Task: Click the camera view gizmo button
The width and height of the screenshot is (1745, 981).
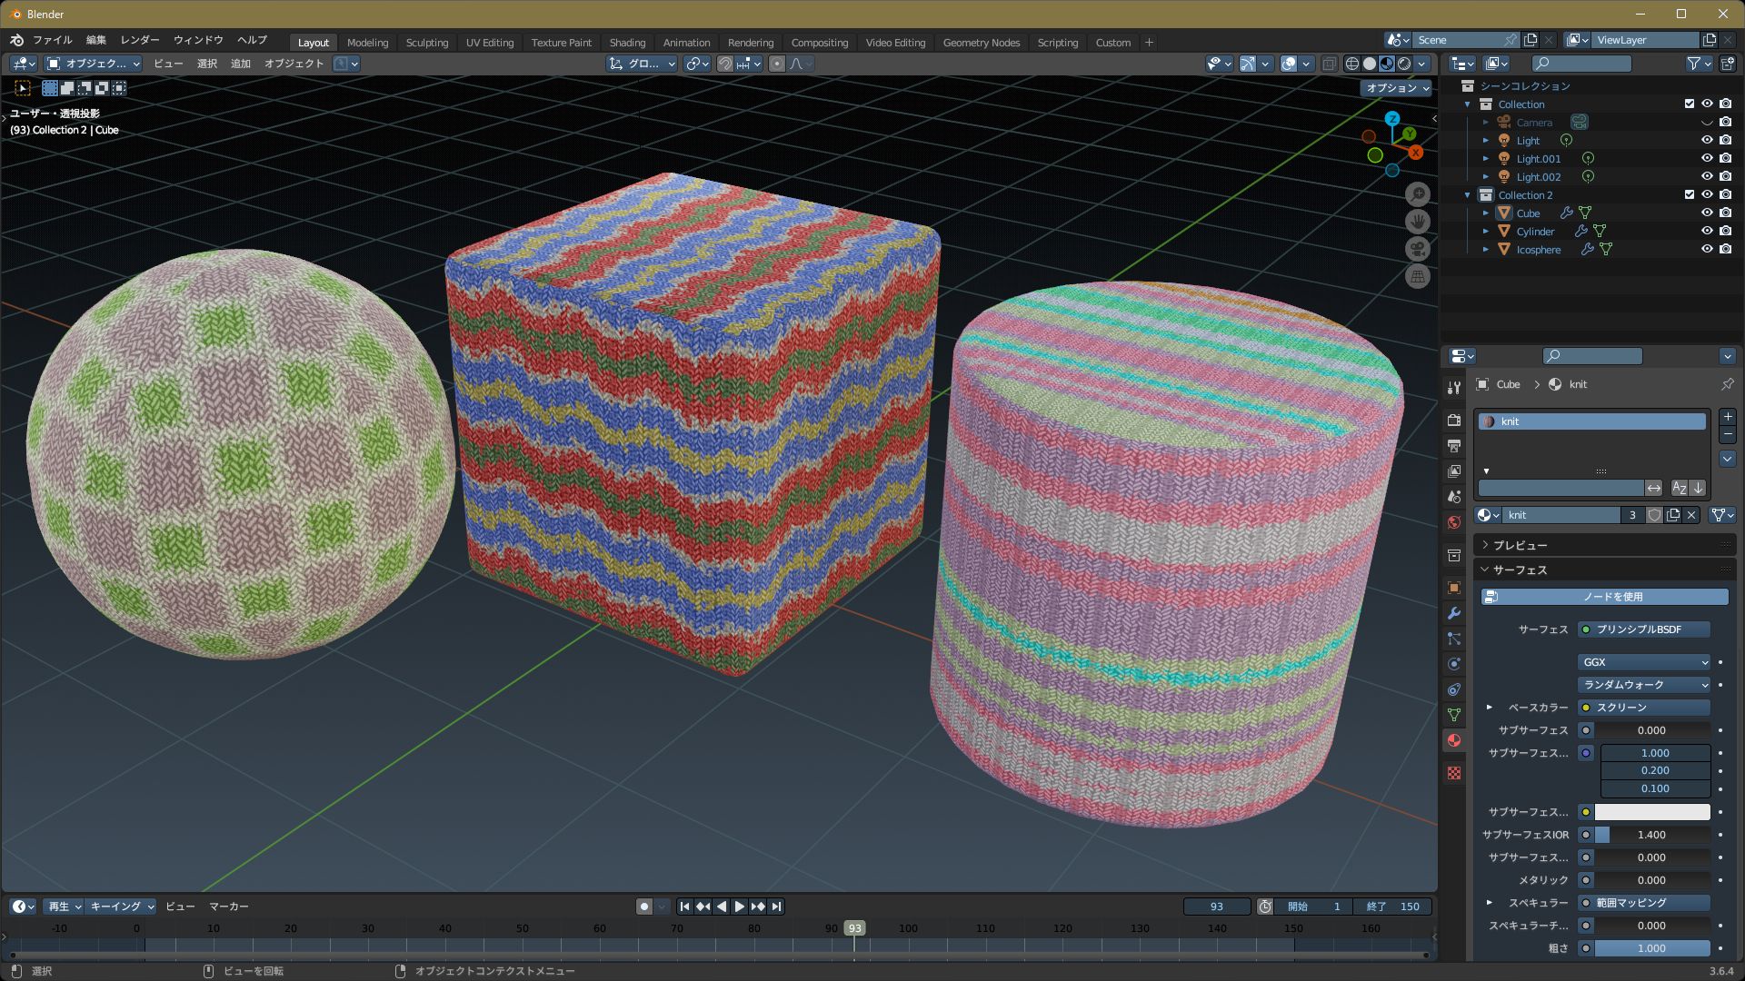Action: click(x=1418, y=249)
